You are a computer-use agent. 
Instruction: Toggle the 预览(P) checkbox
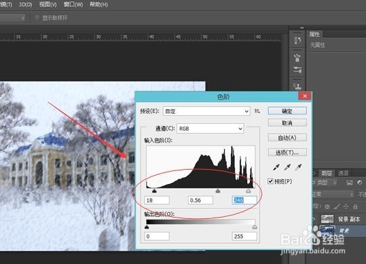[x=270, y=181]
